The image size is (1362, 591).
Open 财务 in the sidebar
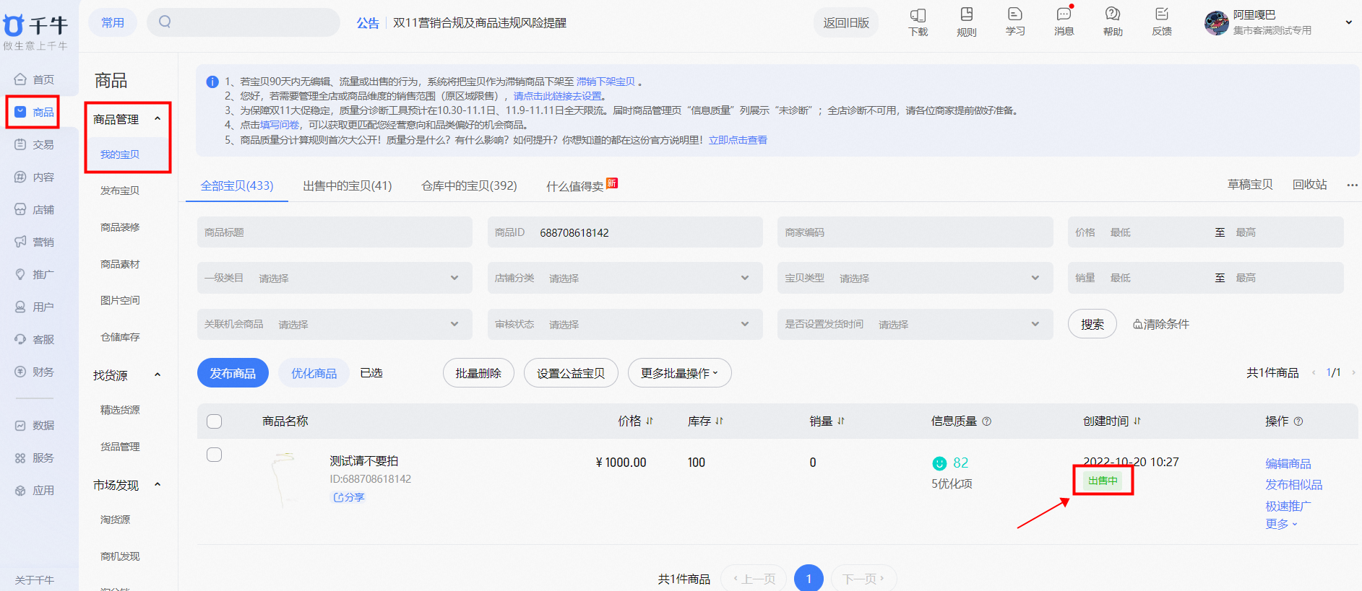[35, 372]
